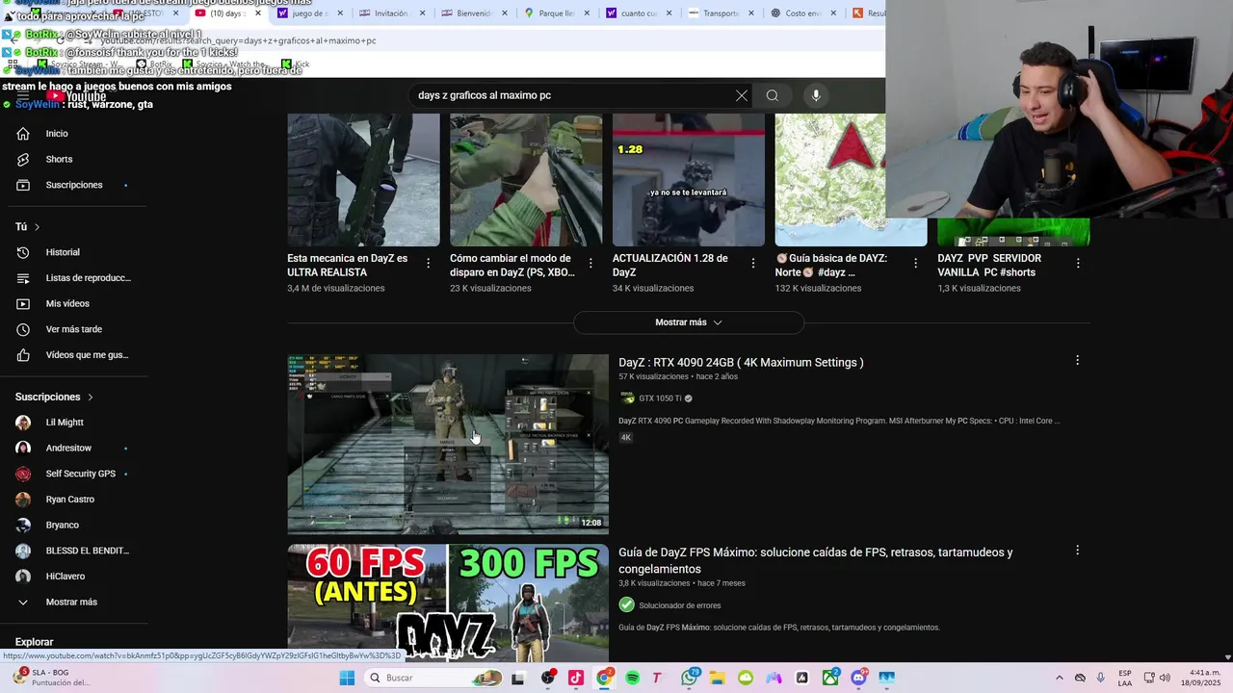
Task: Open Esta mecanica en DayZ short title
Action: (x=347, y=266)
